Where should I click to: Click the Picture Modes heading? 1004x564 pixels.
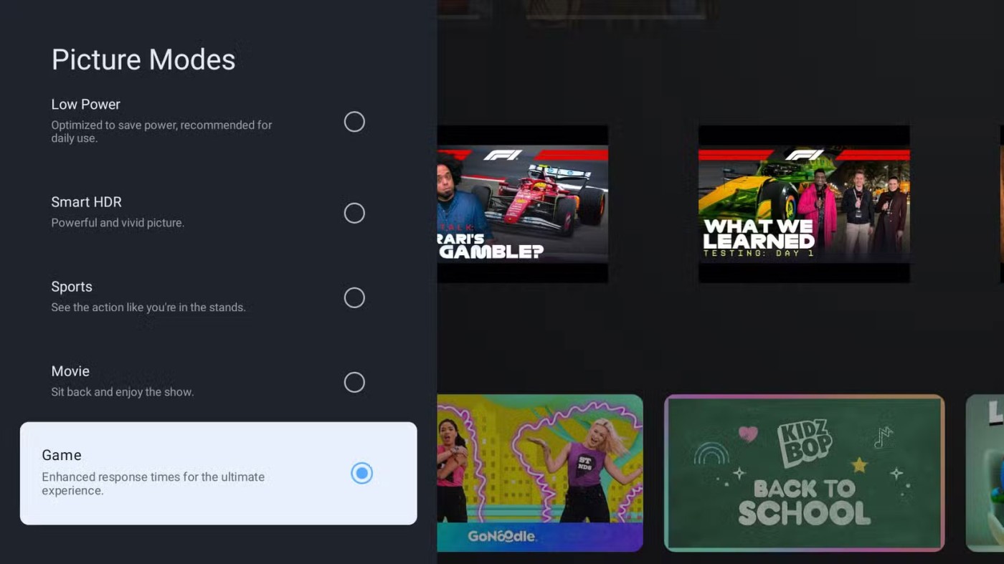(143, 59)
